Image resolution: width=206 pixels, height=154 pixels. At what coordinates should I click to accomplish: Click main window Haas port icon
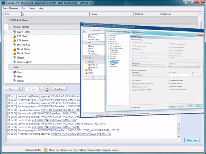pos(15,76)
